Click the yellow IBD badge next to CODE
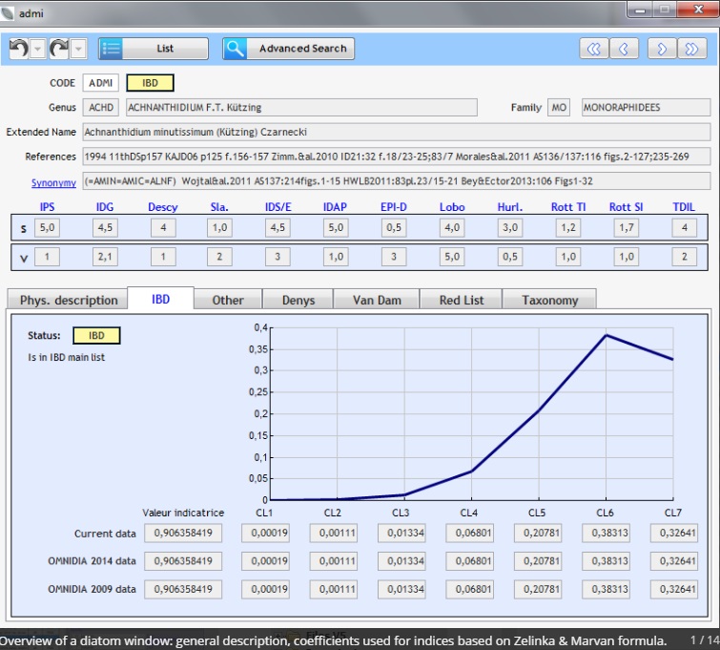The width and height of the screenshot is (720, 650). [x=151, y=83]
